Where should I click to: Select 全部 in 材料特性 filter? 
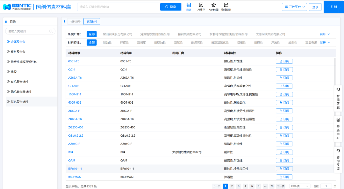click(x=91, y=42)
